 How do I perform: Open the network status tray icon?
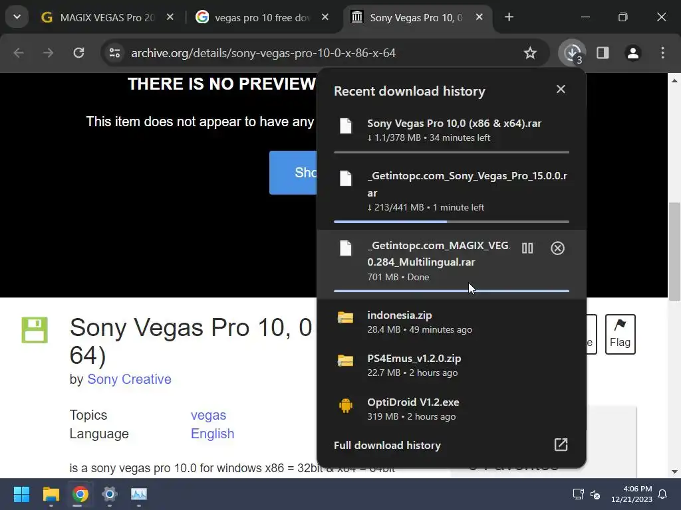578,494
